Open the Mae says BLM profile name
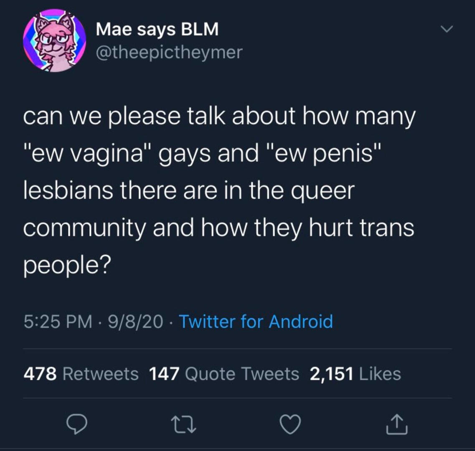 coord(157,30)
